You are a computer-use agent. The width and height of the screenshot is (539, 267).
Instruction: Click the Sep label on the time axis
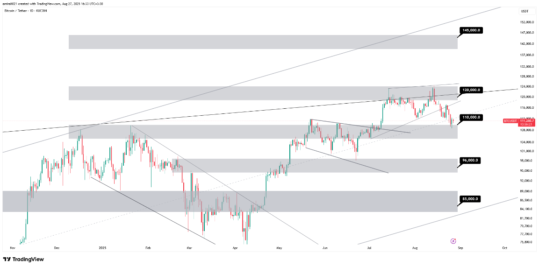point(460,247)
